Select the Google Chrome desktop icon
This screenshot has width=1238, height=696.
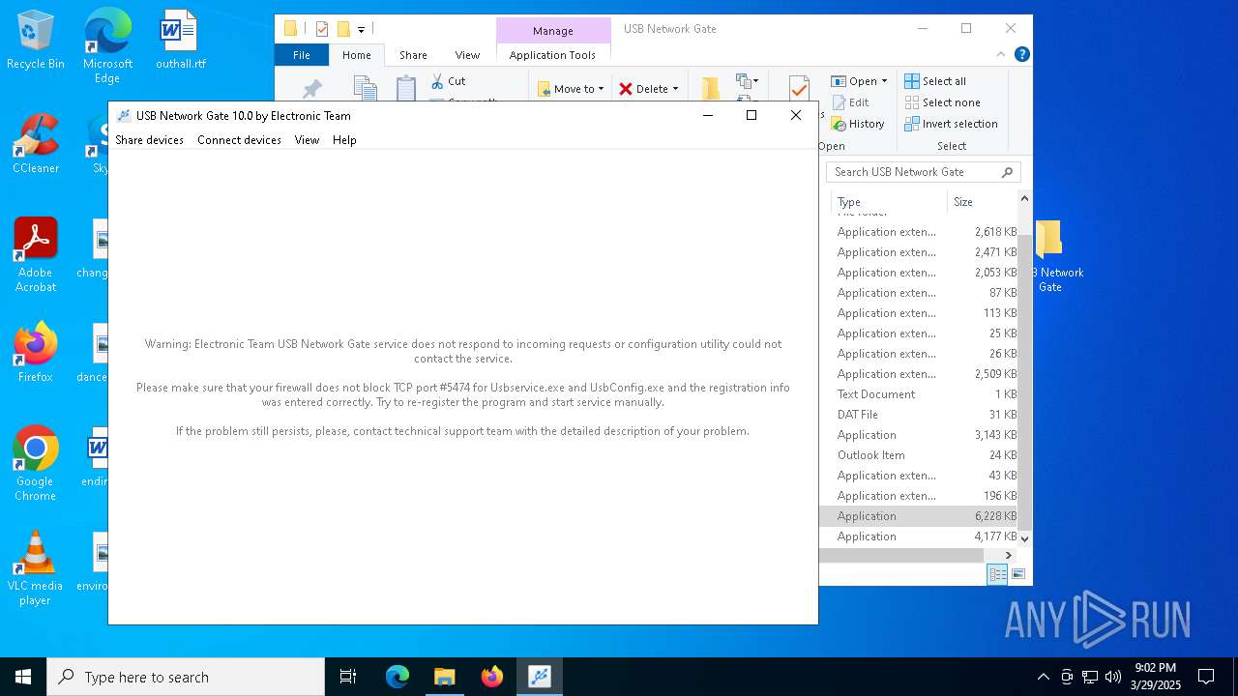coord(36,464)
